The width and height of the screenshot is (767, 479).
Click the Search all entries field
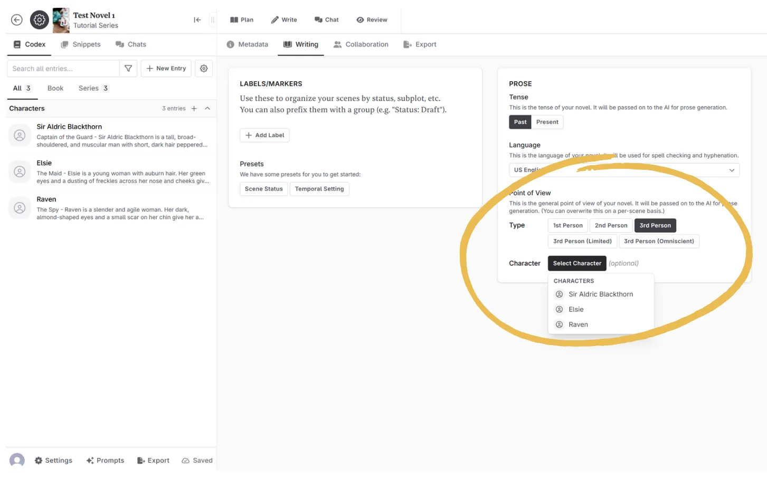[63, 69]
